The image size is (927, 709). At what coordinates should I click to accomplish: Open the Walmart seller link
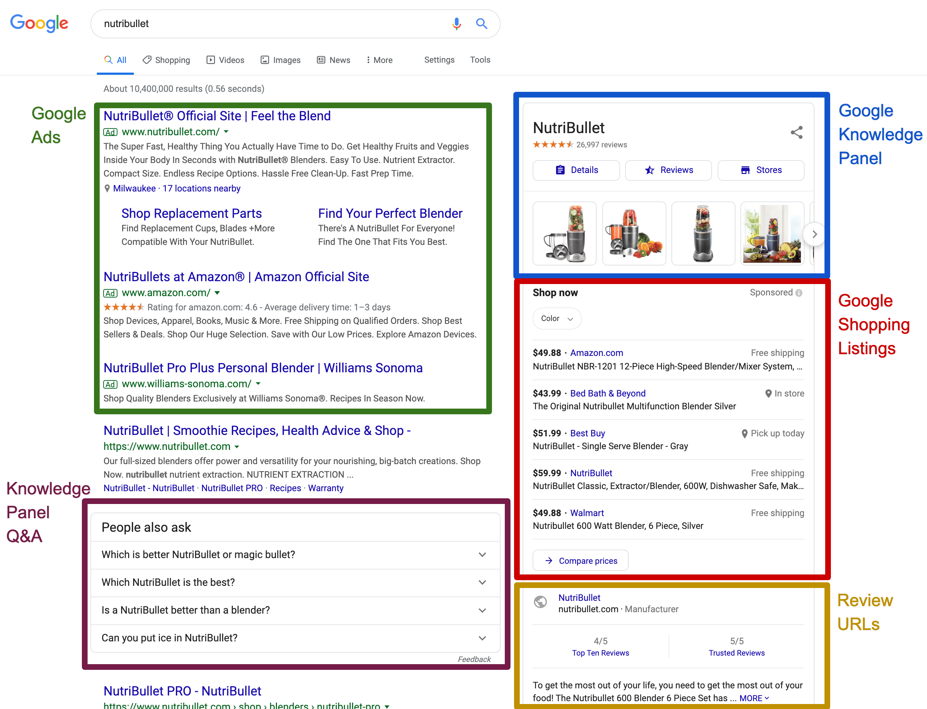[x=587, y=513]
